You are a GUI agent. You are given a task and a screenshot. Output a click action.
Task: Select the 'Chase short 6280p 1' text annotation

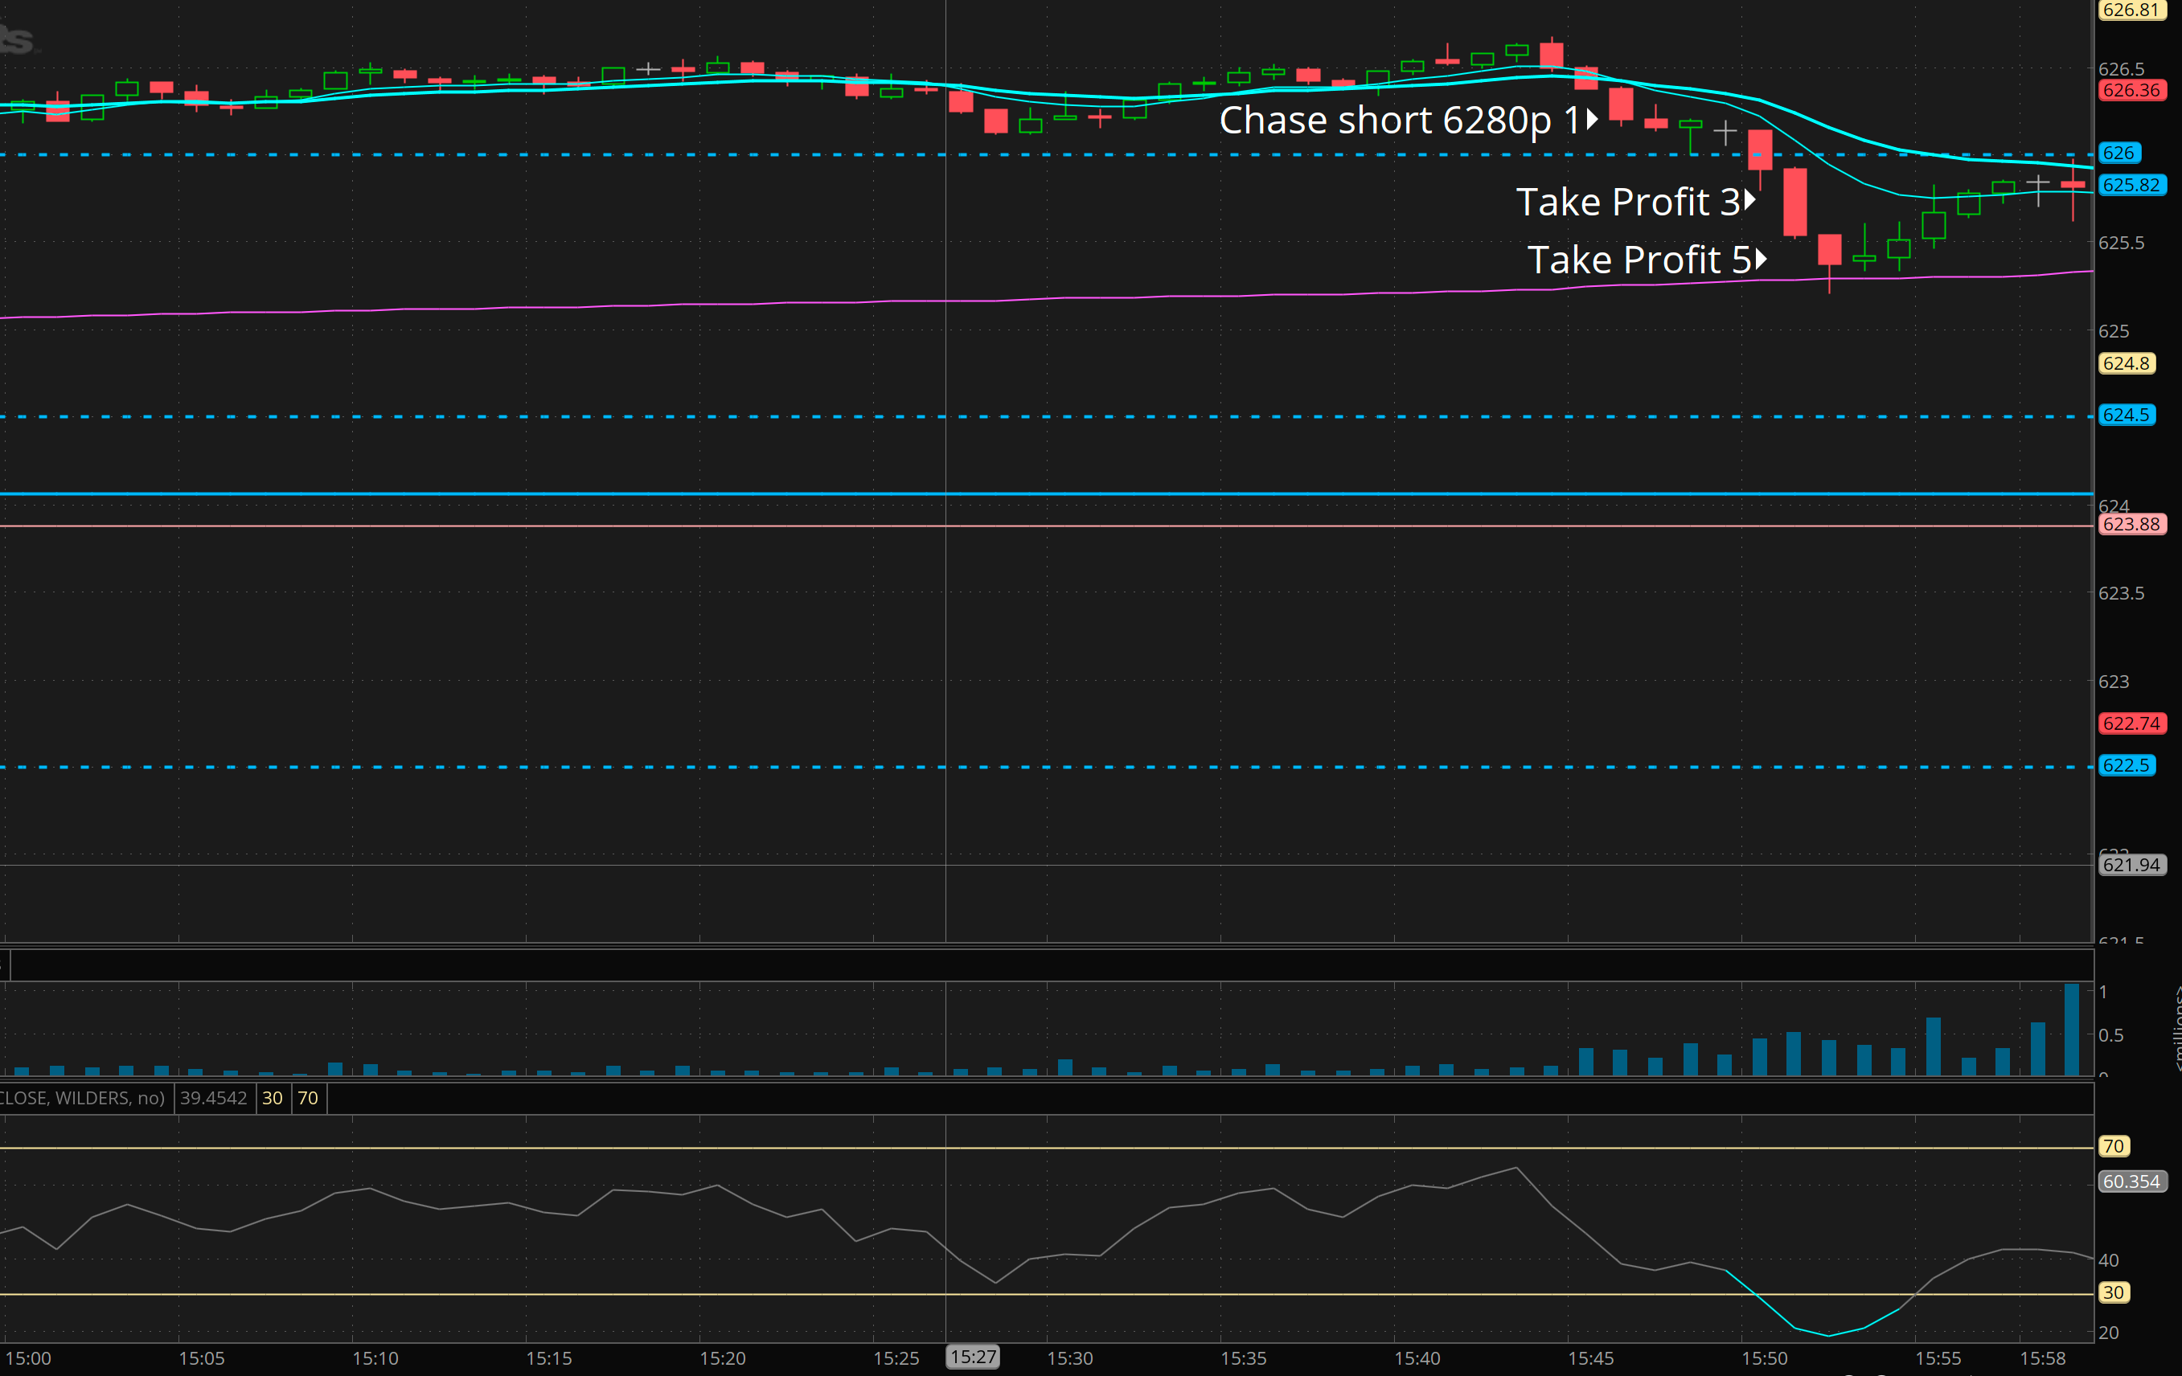(1398, 121)
